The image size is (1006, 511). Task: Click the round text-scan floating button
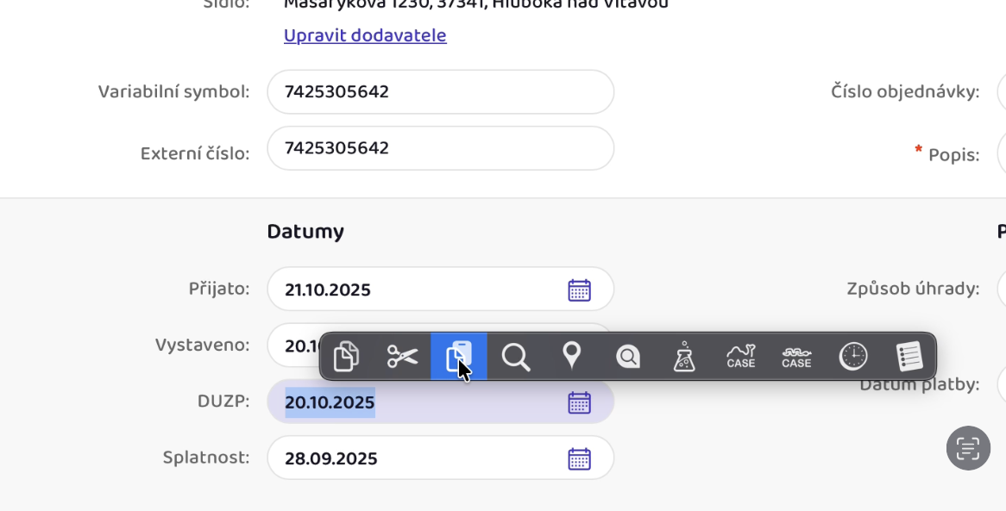tap(968, 448)
